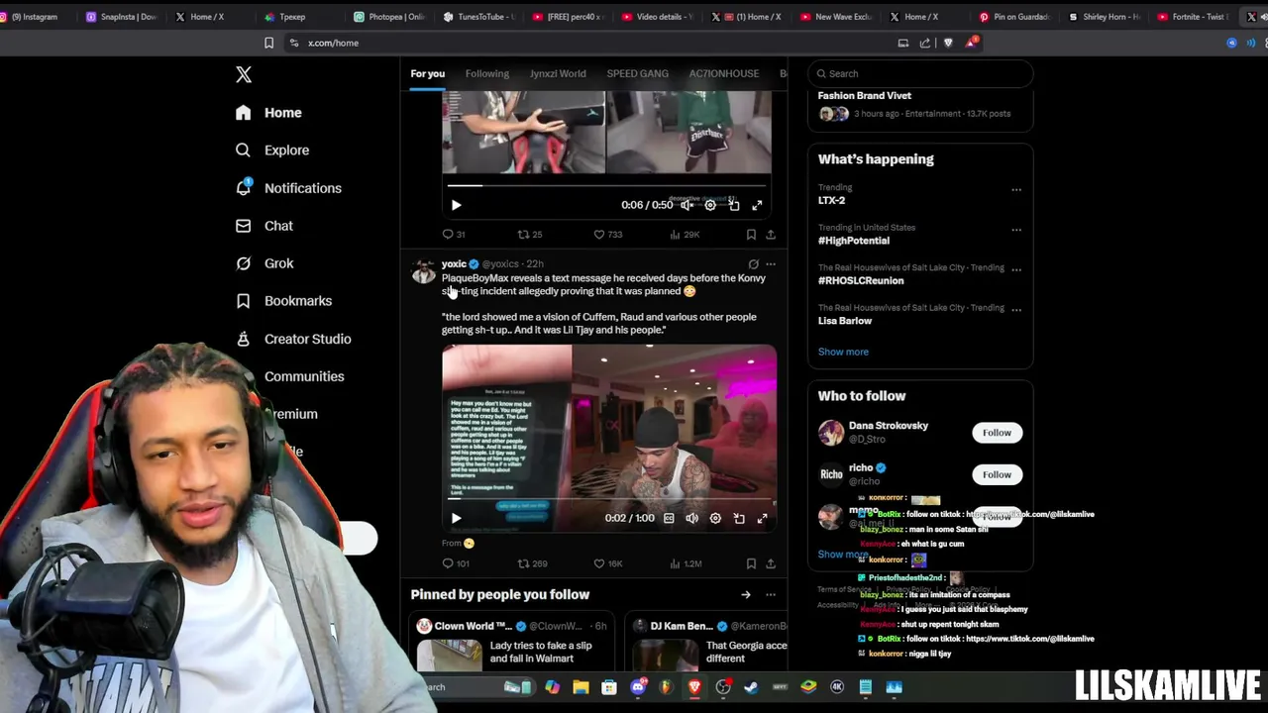Image resolution: width=1268 pixels, height=713 pixels.
Task: Unmute the upper video at 0:06
Action: point(687,205)
